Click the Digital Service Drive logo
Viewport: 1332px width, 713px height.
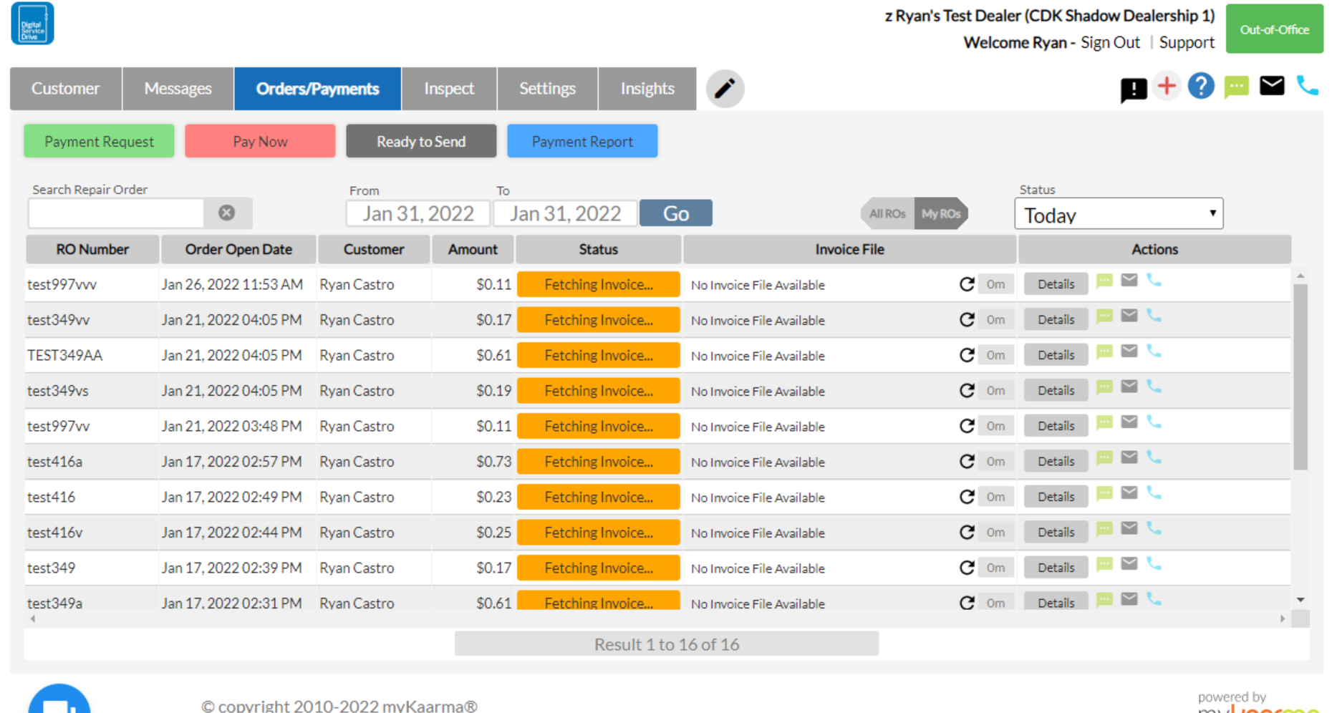[32, 24]
